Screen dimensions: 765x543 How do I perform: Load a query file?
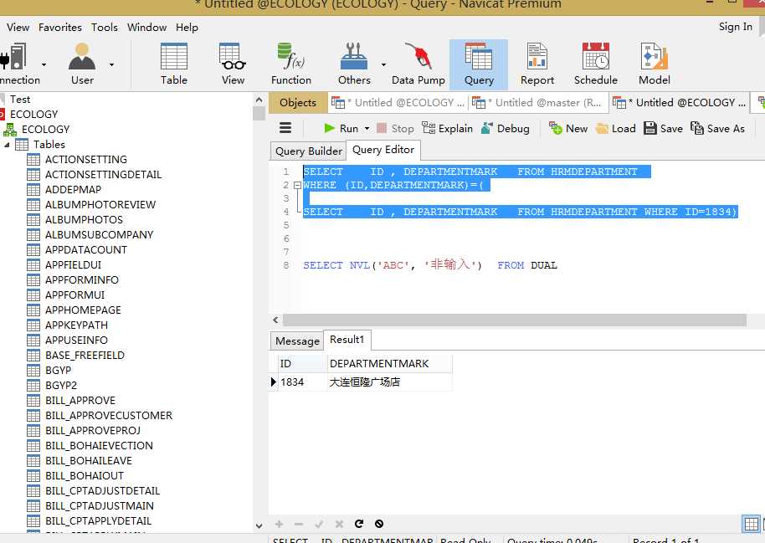tap(616, 128)
